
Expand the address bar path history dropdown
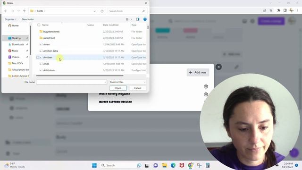coord(94,11)
